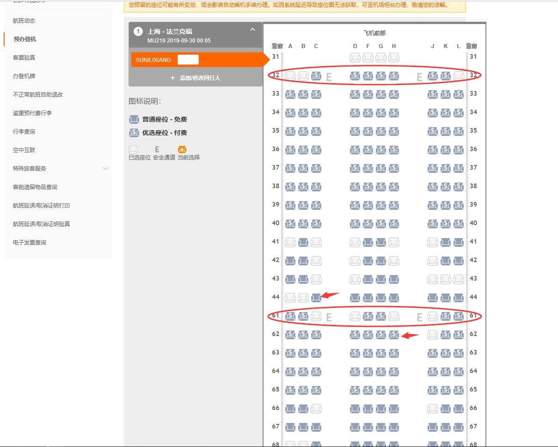This screenshot has height=447, width=558.
Task: Open 逾重预付费行李 prepaid baggage
Action: pyautogui.click(x=32, y=113)
